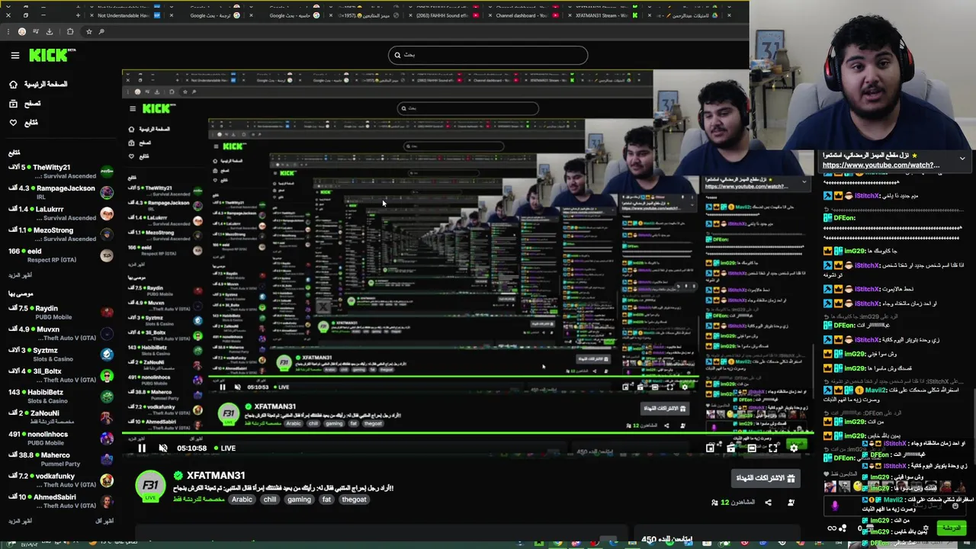Enter fullscreen mode on the player
This screenshot has height=549, width=976.
pos(773,448)
